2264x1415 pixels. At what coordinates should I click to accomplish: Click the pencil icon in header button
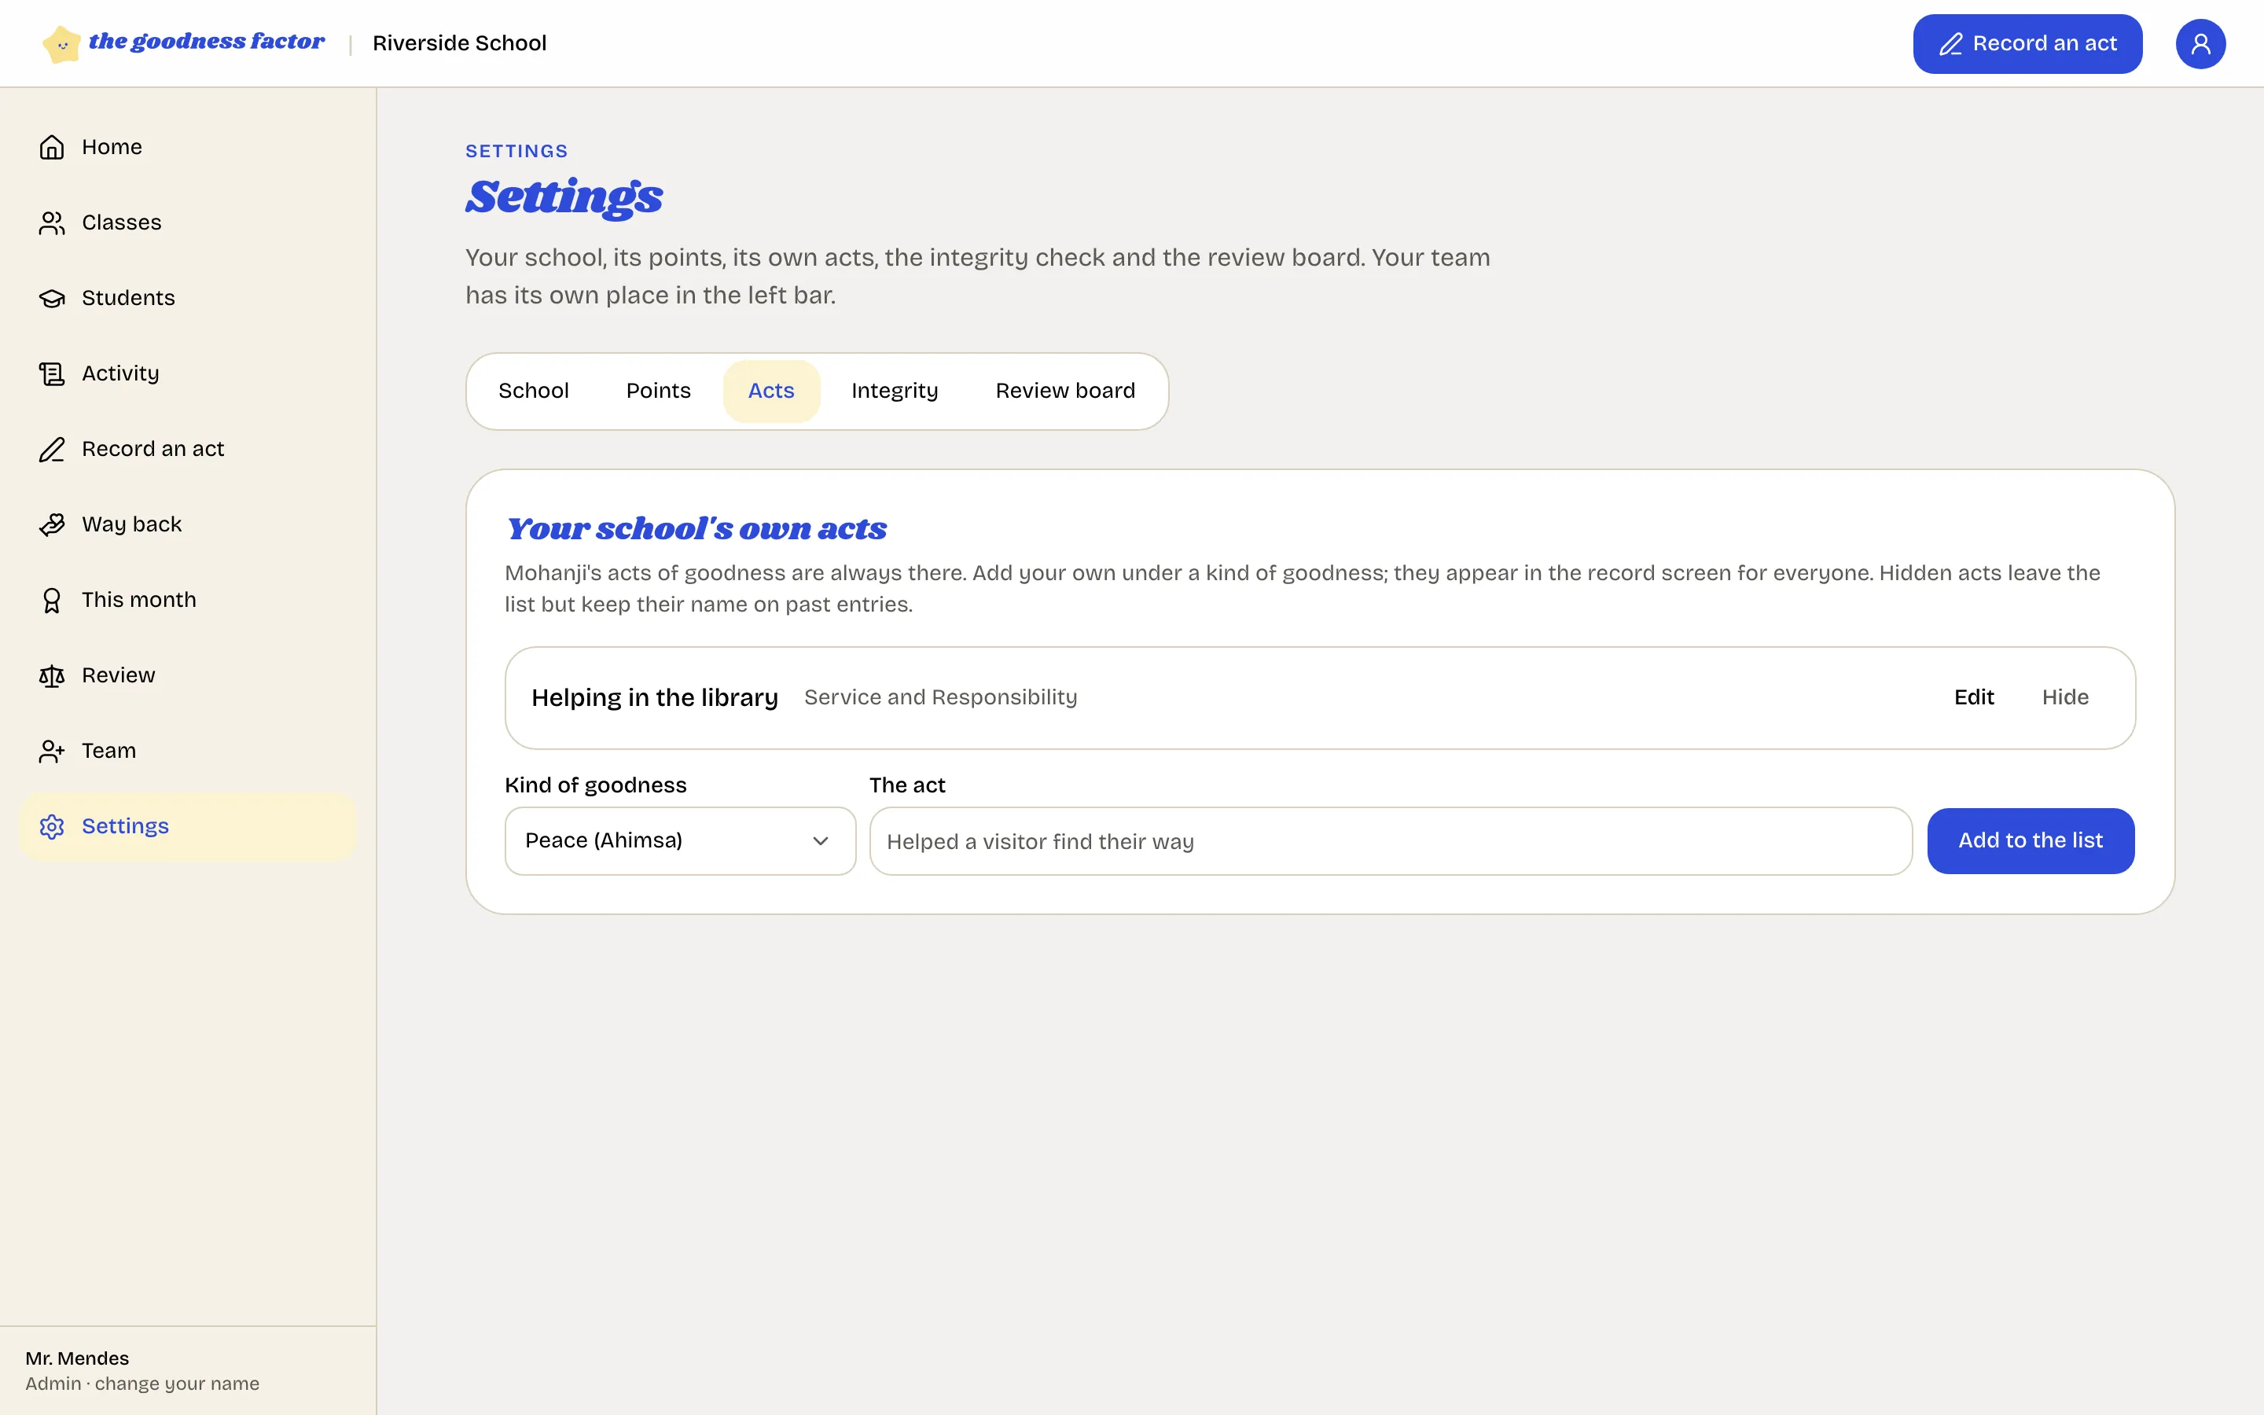click(x=1950, y=44)
